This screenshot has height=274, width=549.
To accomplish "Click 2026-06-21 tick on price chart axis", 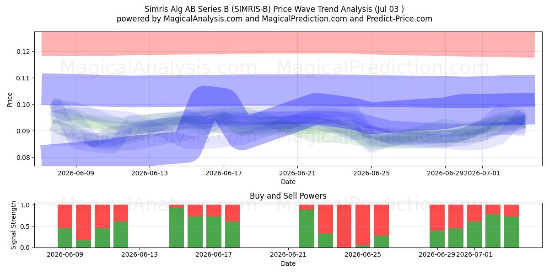I will coord(297,173).
